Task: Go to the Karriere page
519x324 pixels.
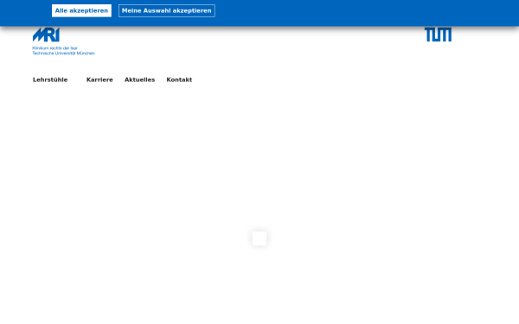Action: point(99,79)
